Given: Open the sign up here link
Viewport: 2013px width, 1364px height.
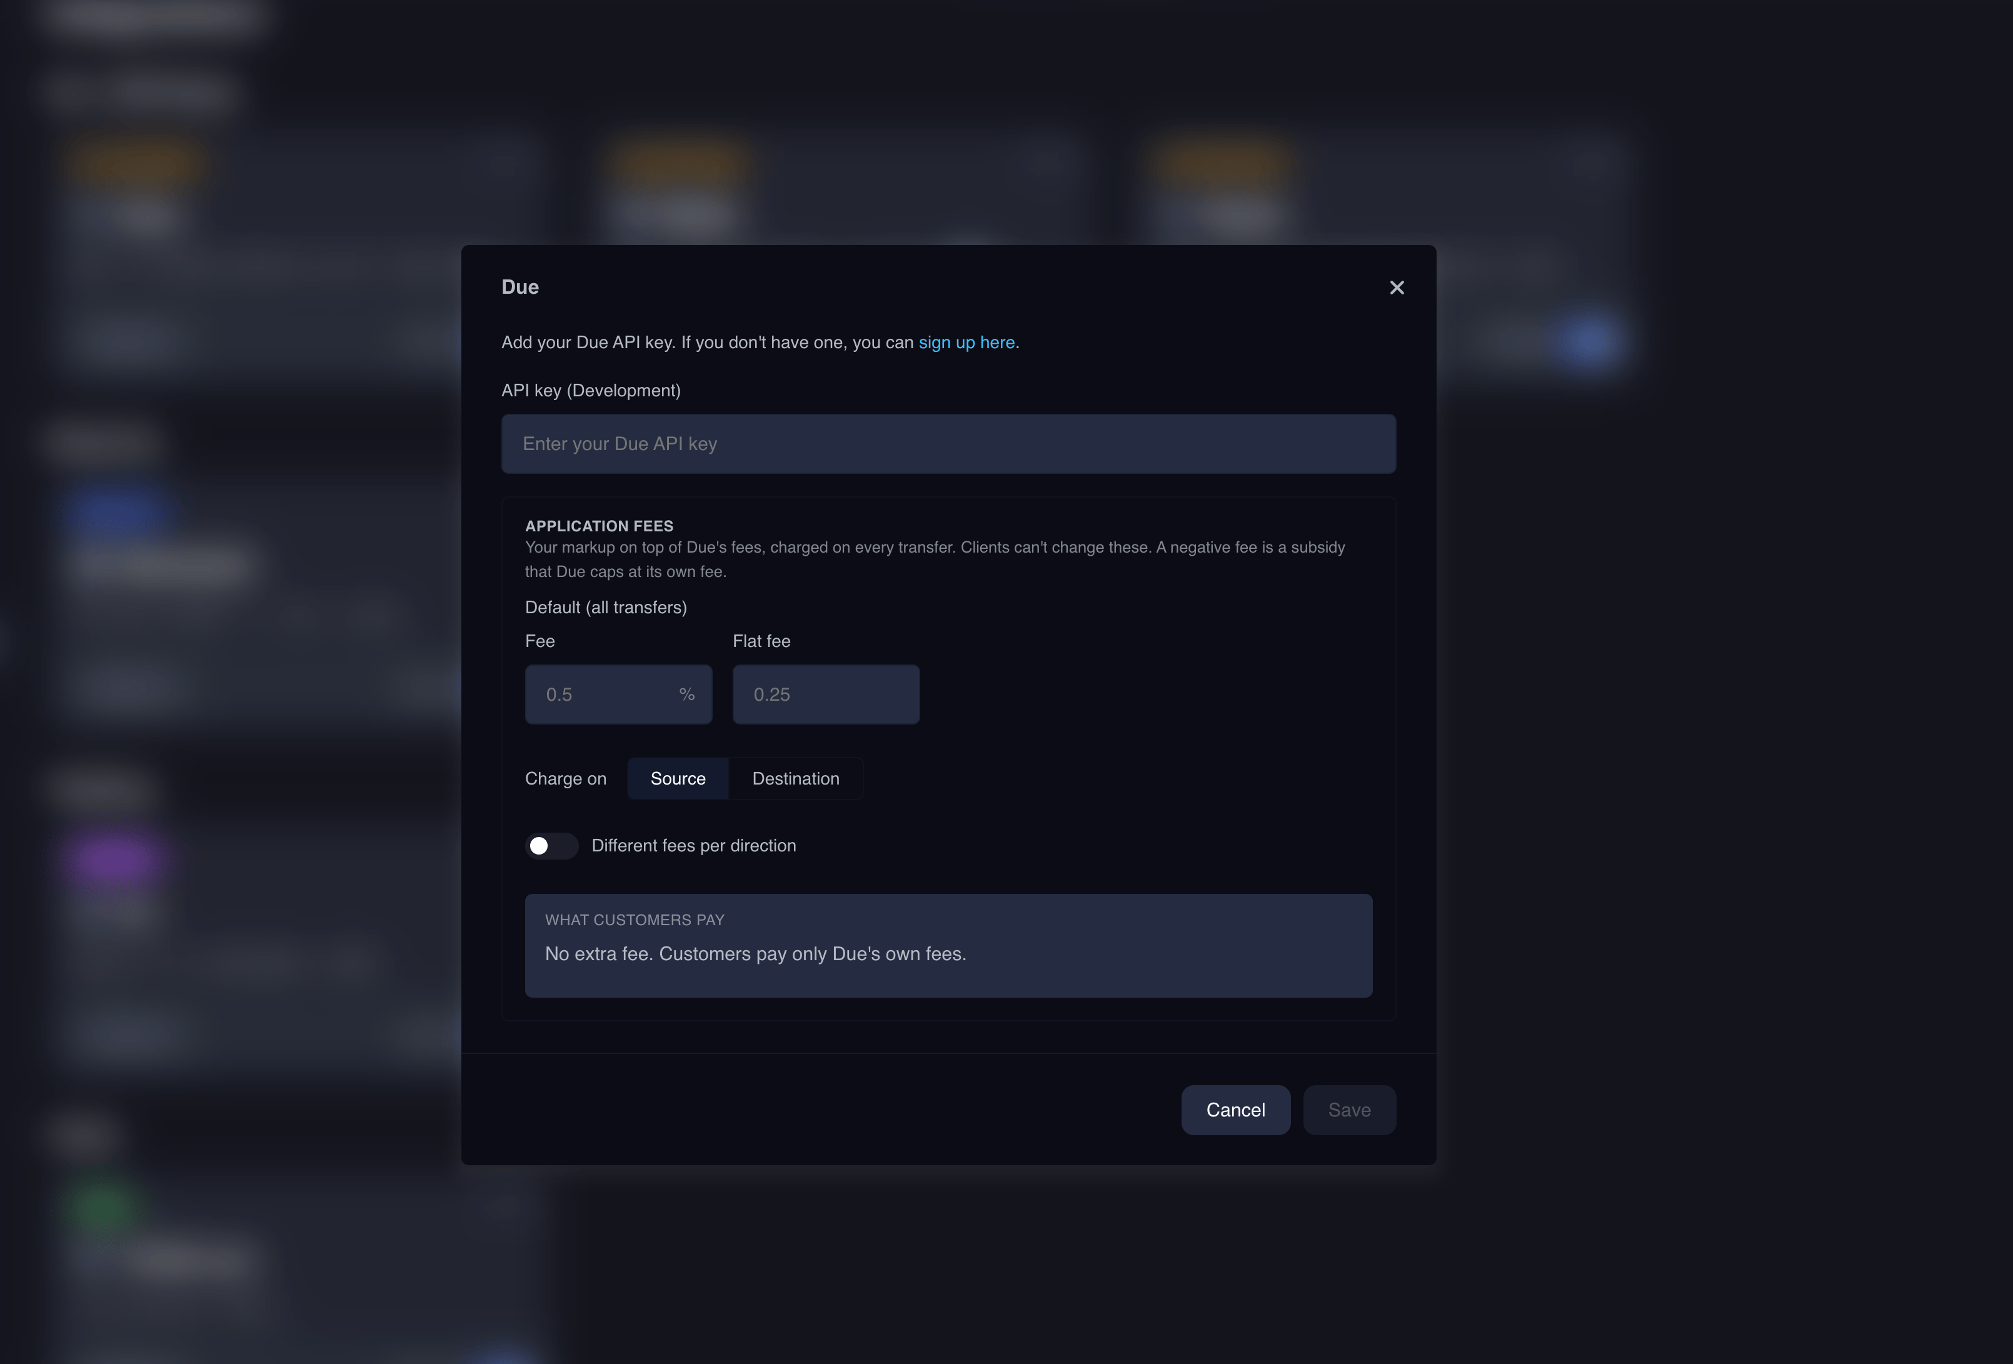Looking at the screenshot, I should tap(966, 343).
